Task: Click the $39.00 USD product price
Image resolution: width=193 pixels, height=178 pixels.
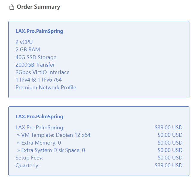Action: [x=169, y=128]
